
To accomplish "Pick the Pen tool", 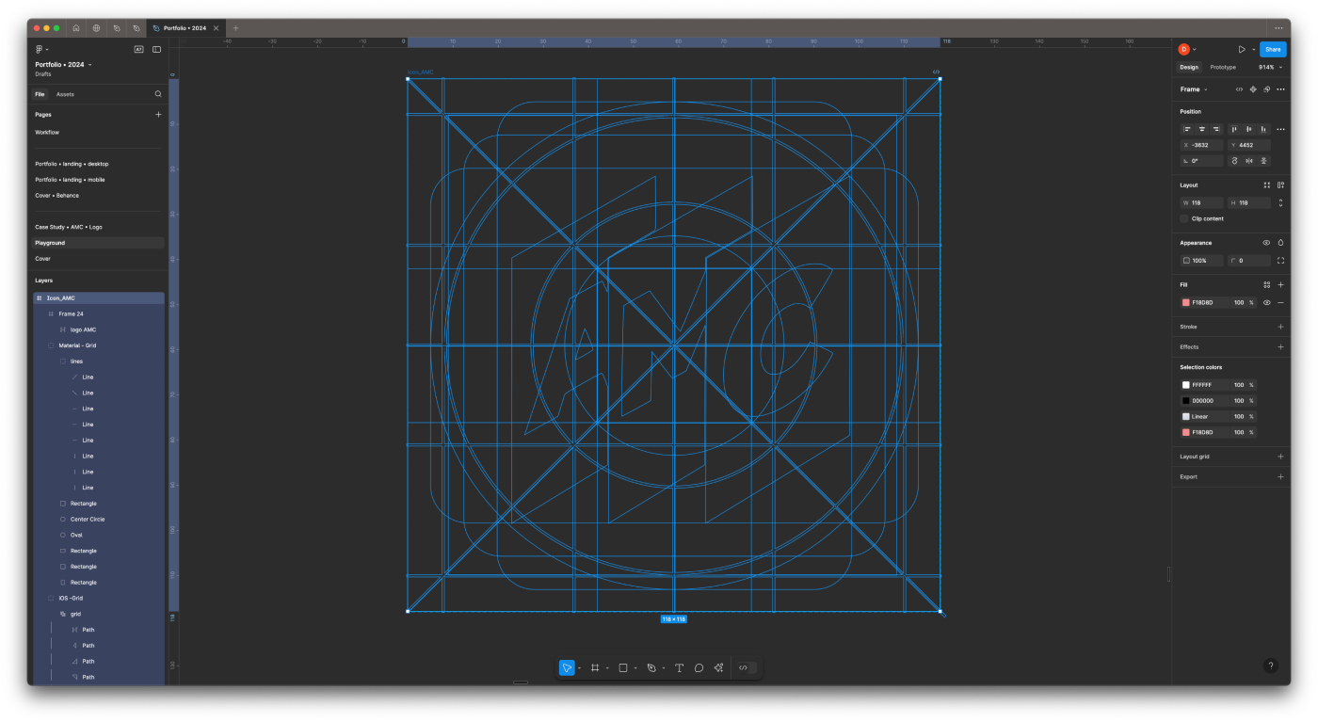I will pyautogui.click(x=651, y=667).
